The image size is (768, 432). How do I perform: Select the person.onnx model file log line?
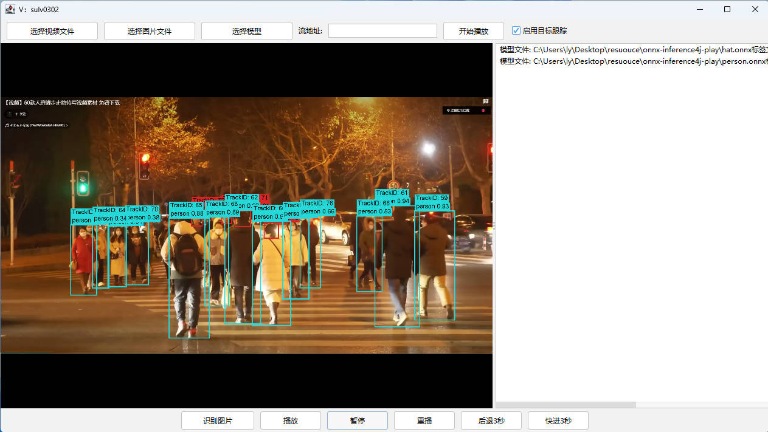pos(634,61)
